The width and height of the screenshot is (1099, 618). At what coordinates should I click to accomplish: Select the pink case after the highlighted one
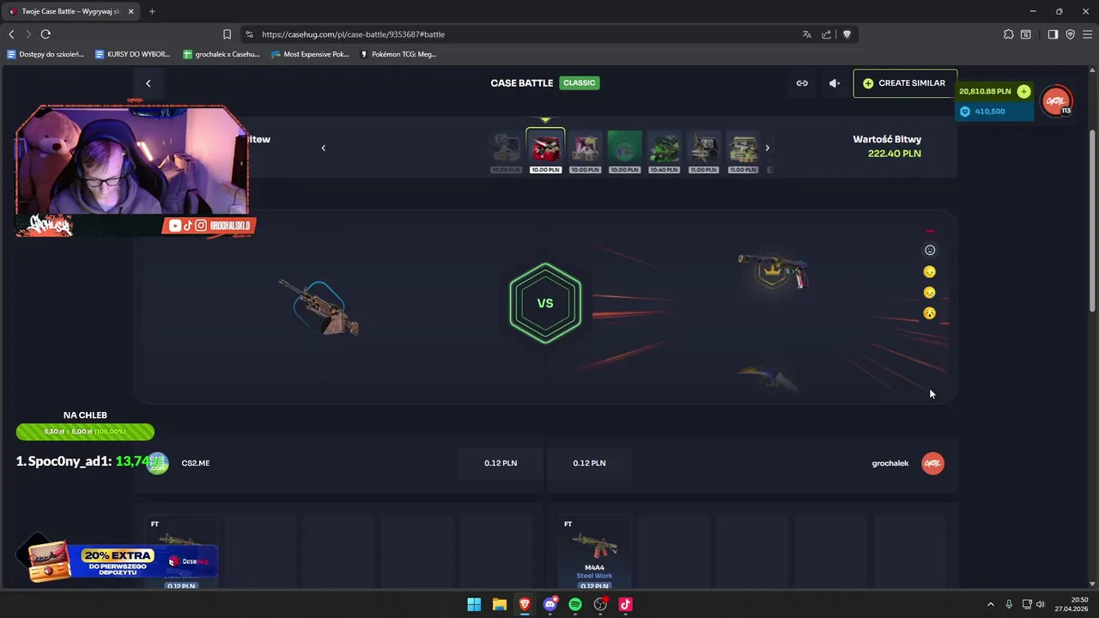tap(586, 152)
